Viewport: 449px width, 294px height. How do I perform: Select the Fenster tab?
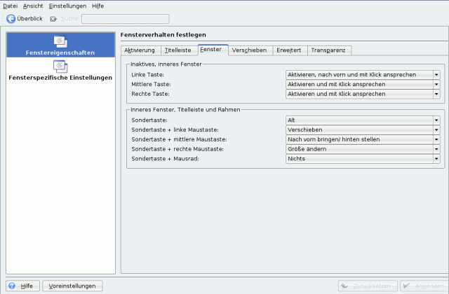213,50
